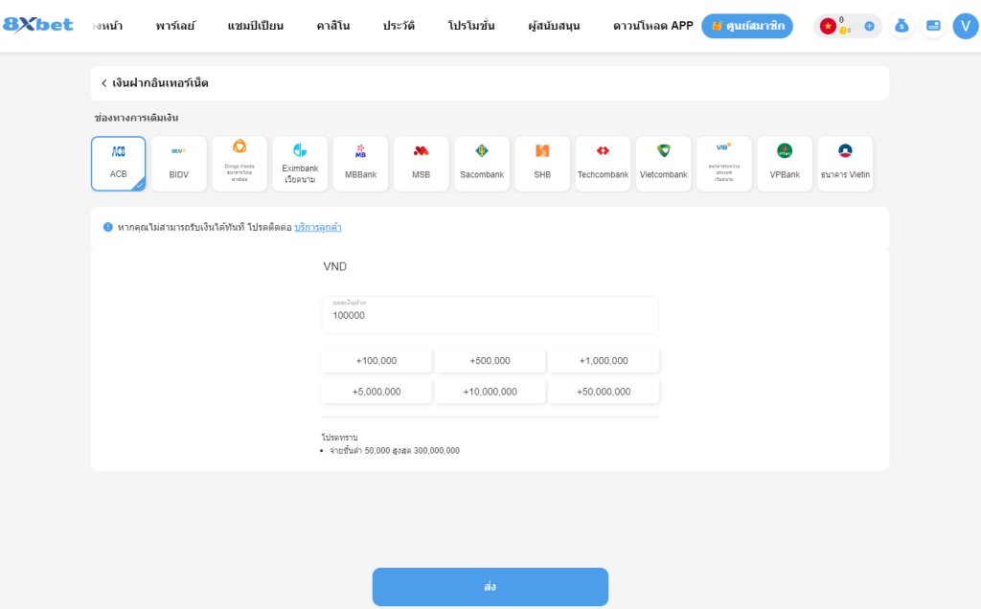
Task: Pick Vietcombank bank option
Action: point(663,163)
